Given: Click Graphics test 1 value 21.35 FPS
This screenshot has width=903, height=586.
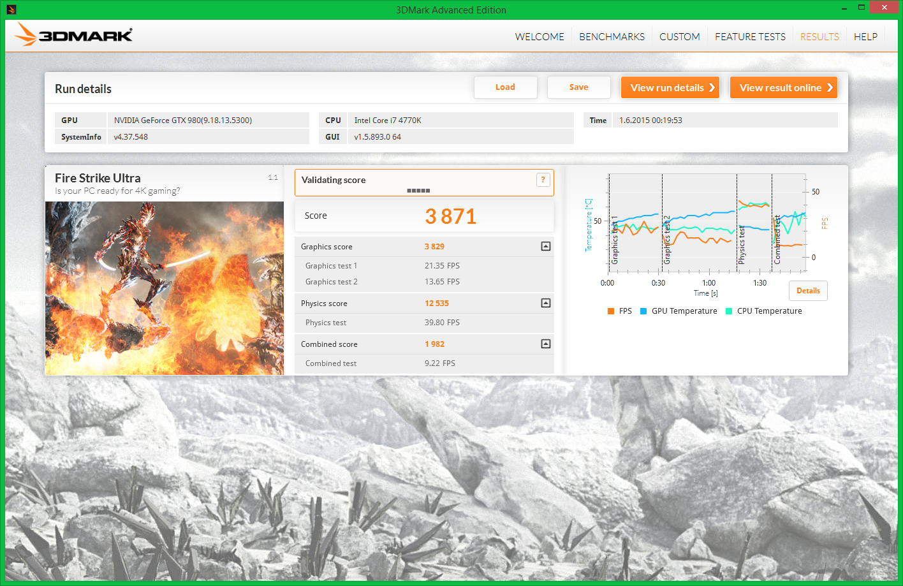Looking at the screenshot, I should point(442,266).
